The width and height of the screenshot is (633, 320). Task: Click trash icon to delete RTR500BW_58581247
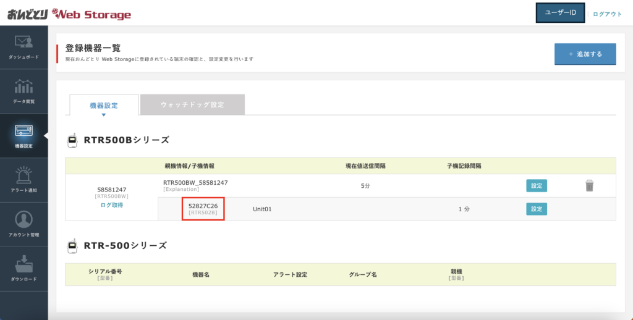(589, 185)
